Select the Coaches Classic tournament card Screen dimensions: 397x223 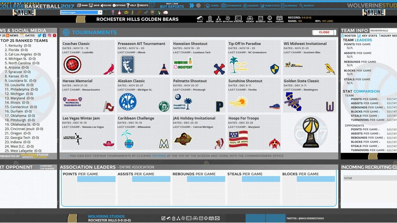pos(88,58)
